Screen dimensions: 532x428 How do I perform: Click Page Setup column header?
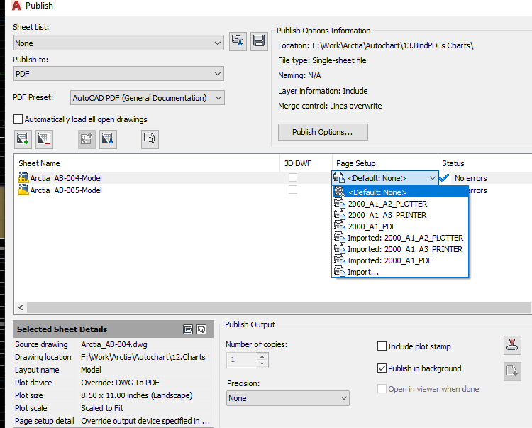(x=384, y=163)
